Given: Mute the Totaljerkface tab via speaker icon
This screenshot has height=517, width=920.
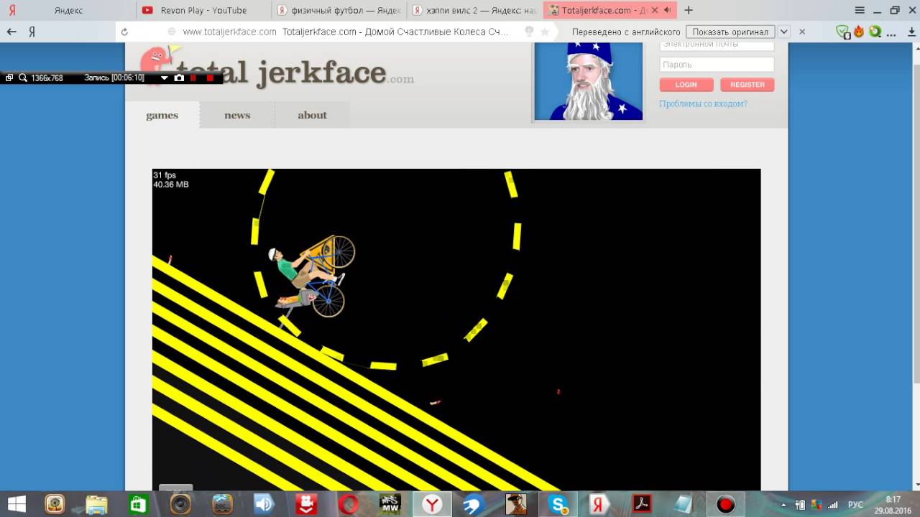Looking at the screenshot, I should click(667, 10).
